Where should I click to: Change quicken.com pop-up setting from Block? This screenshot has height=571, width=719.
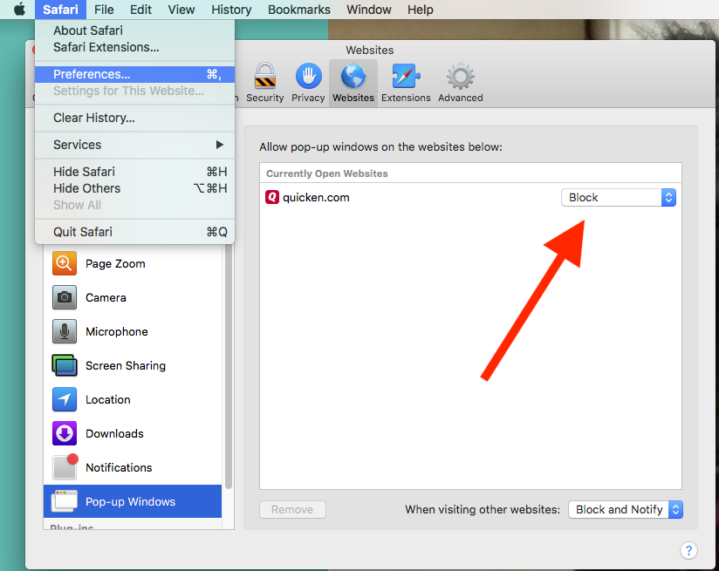point(618,198)
